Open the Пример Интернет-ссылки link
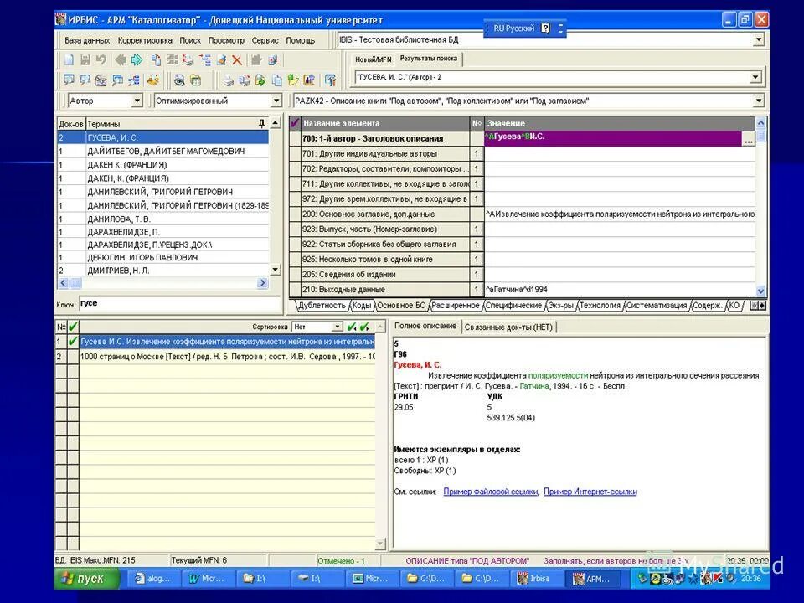This screenshot has height=603, width=804. (x=590, y=492)
